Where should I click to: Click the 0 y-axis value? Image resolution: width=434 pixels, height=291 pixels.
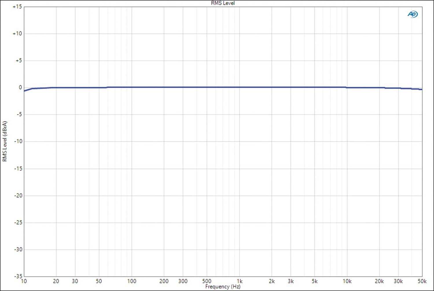(20, 87)
